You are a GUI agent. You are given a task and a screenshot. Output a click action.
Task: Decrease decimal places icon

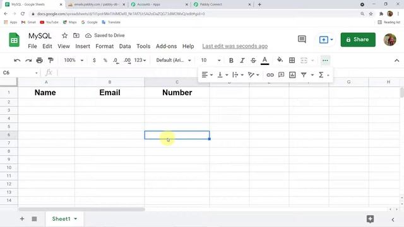[x=116, y=61]
